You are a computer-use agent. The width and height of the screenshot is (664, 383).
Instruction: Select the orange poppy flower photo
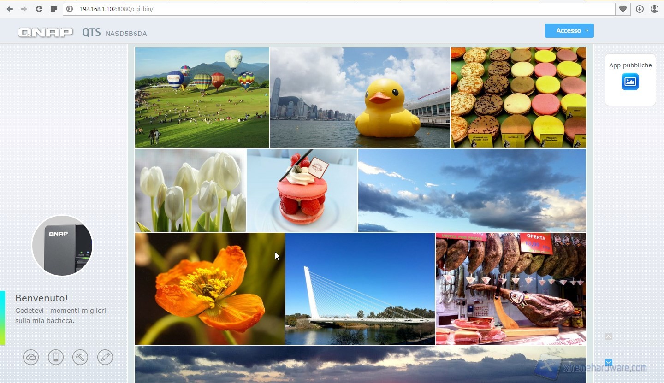coord(209,289)
